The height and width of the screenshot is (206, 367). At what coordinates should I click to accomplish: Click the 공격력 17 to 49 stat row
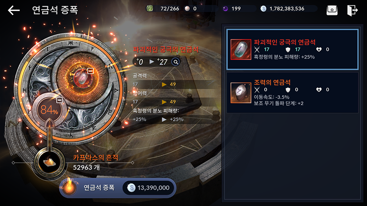click(x=173, y=84)
